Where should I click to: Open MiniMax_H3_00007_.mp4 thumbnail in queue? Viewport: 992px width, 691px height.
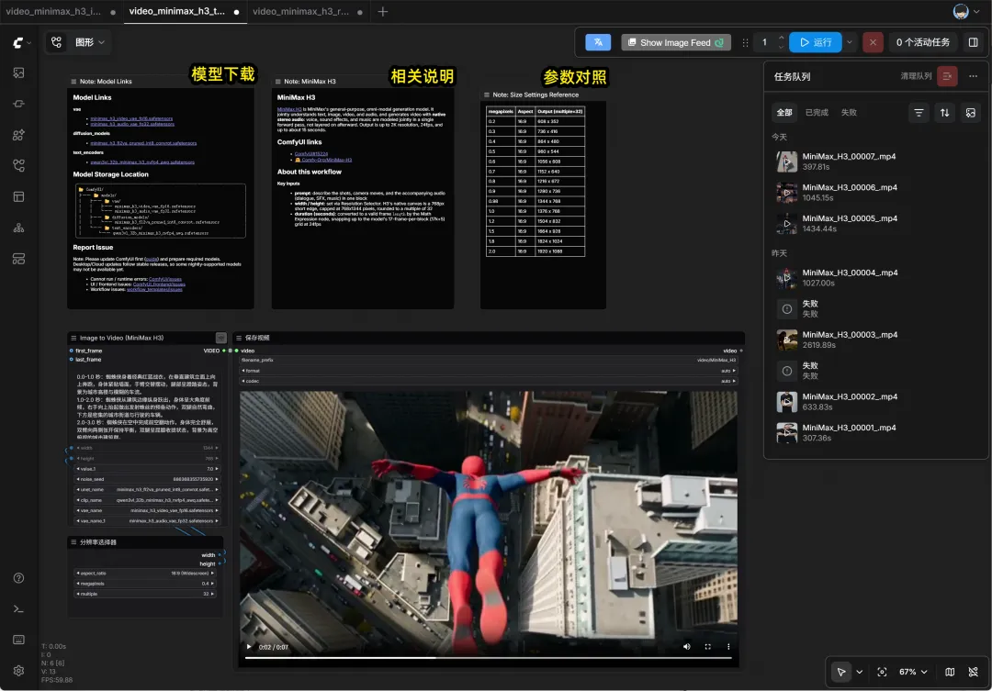click(x=786, y=162)
